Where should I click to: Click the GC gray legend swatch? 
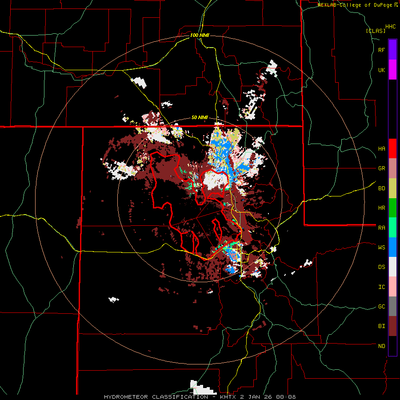(392, 306)
